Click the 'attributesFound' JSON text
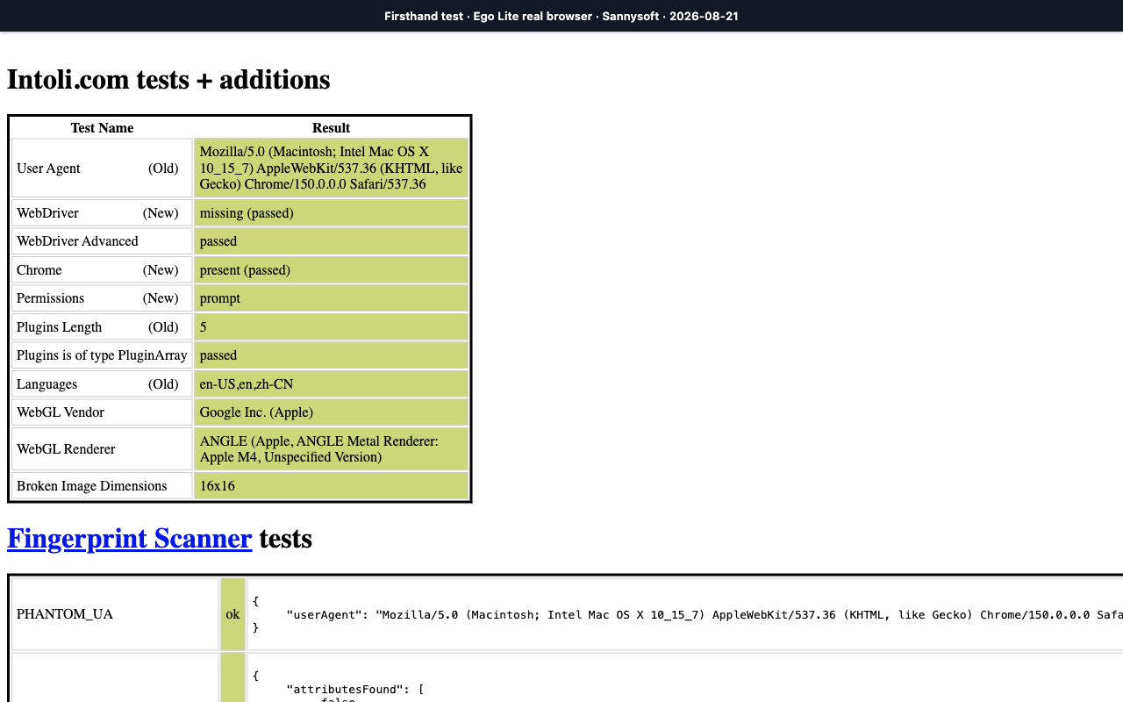This screenshot has height=702, width=1123. [355, 689]
